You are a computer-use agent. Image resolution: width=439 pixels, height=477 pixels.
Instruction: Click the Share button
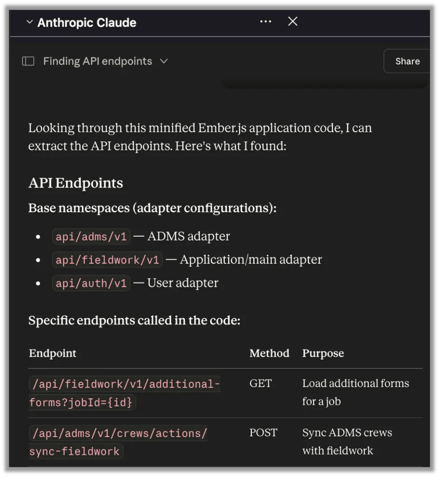(x=407, y=61)
